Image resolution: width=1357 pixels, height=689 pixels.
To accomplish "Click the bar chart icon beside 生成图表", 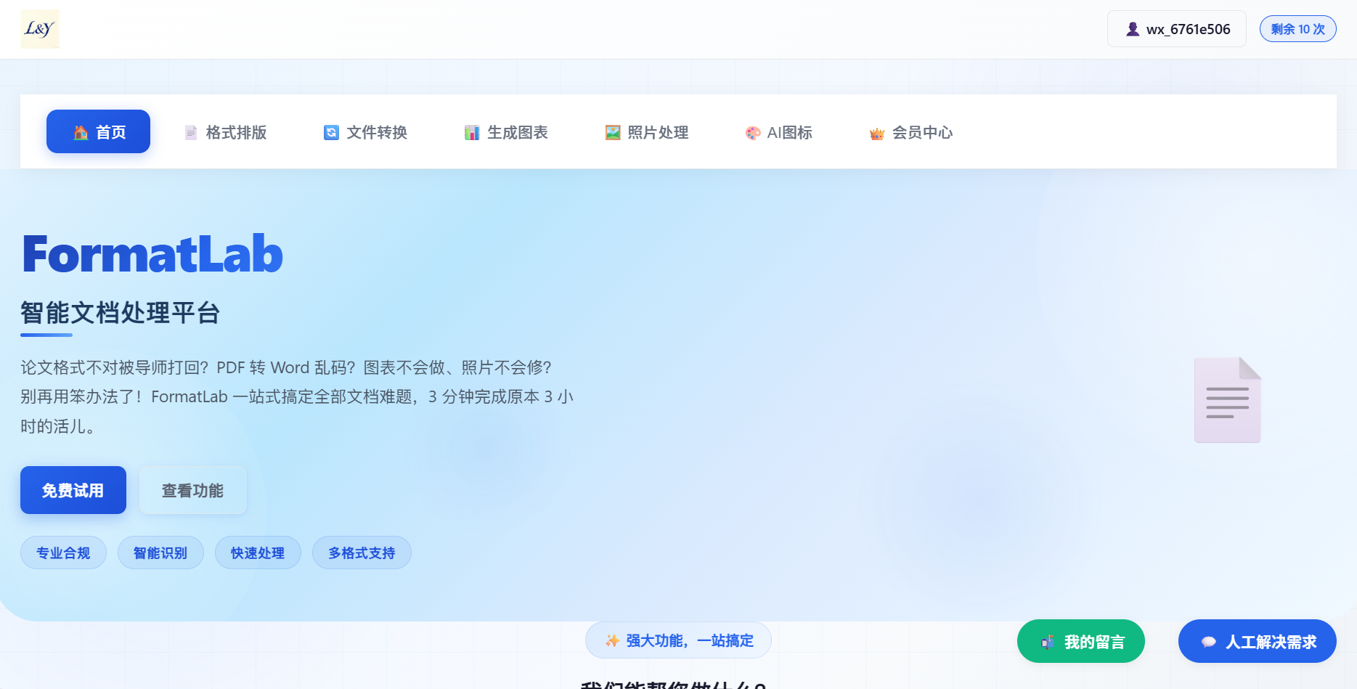I will [472, 133].
